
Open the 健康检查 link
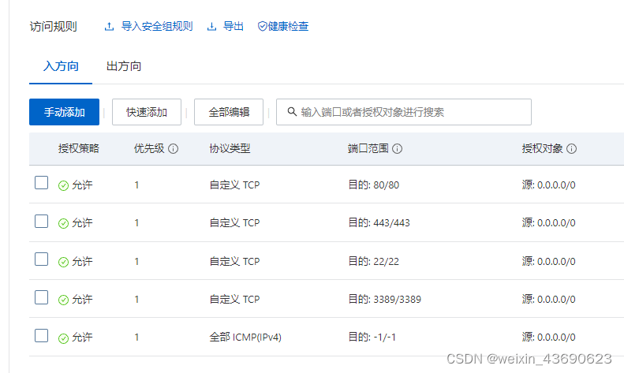pos(288,26)
